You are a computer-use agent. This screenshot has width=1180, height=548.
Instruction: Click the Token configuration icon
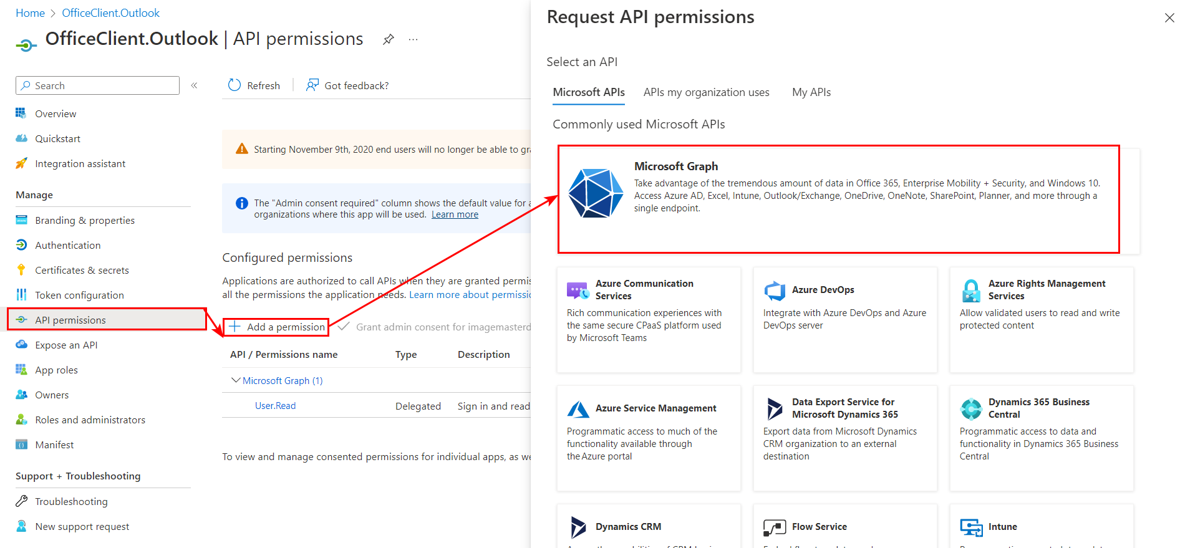(21, 295)
